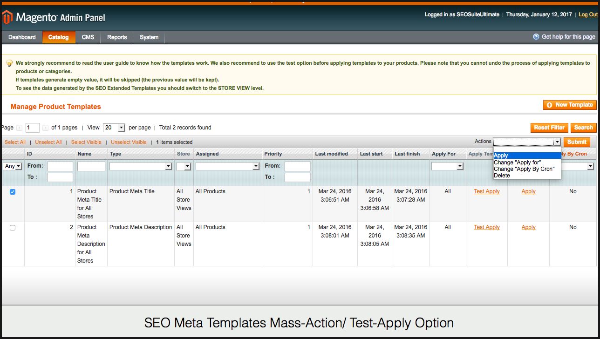Click the New Template button

coord(570,105)
